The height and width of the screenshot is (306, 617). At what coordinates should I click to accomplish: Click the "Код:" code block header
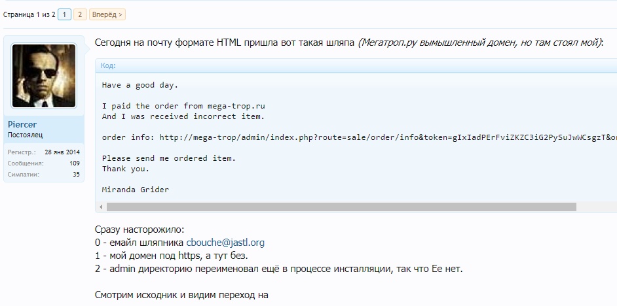[x=108, y=65]
